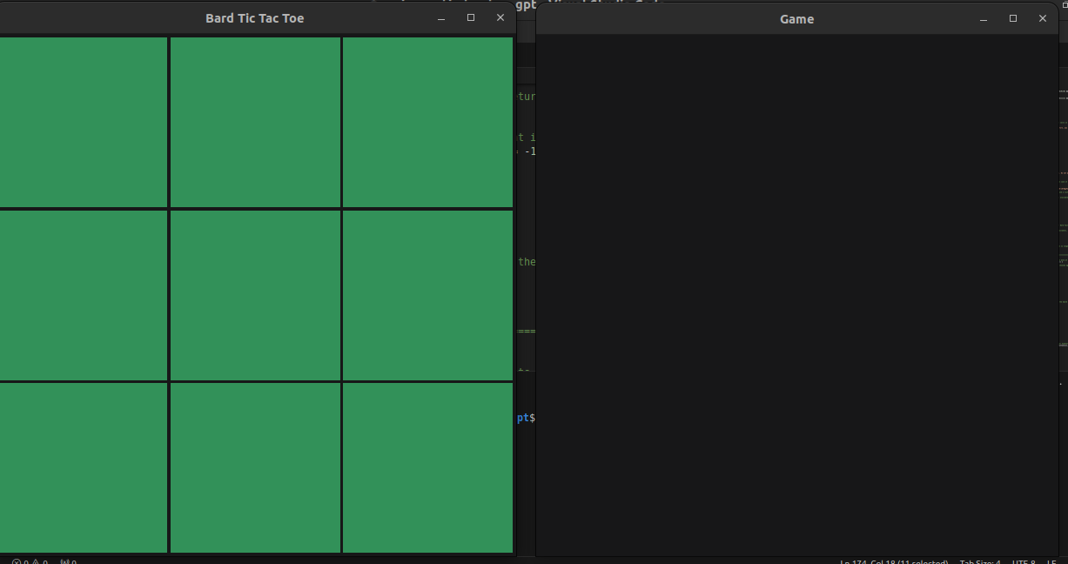
Task: Mark the top-left cell of the tic tac toe board
Action: pyautogui.click(x=84, y=122)
